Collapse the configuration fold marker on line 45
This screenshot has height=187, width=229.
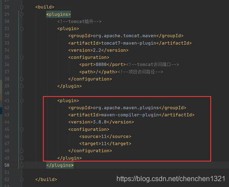tap(22, 129)
